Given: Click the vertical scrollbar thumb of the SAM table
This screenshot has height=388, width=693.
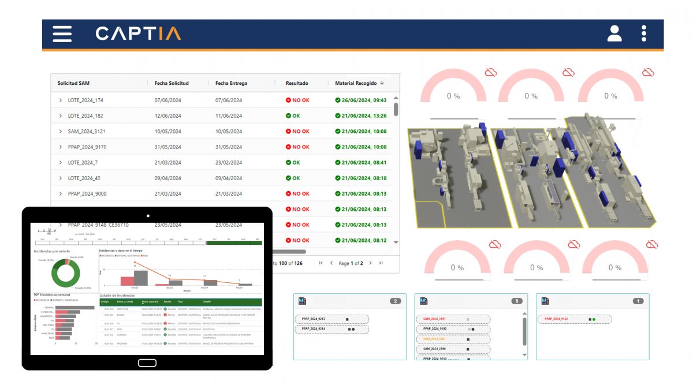Looking at the screenshot, I should point(396,109).
